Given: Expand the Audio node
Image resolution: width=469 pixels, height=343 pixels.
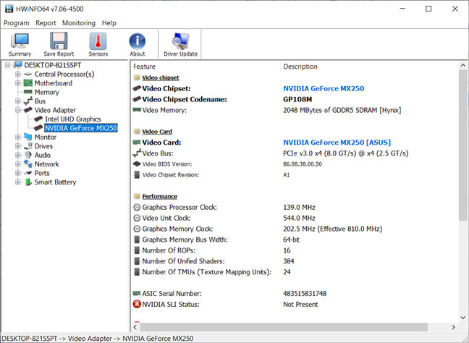Looking at the screenshot, I should [18, 155].
